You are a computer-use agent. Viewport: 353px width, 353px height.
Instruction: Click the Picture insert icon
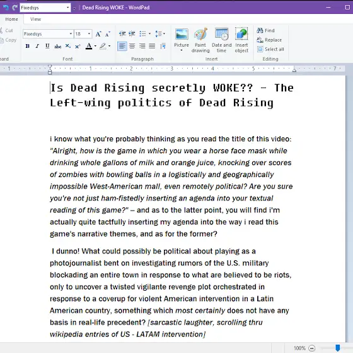pyautogui.click(x=182, y=35)
